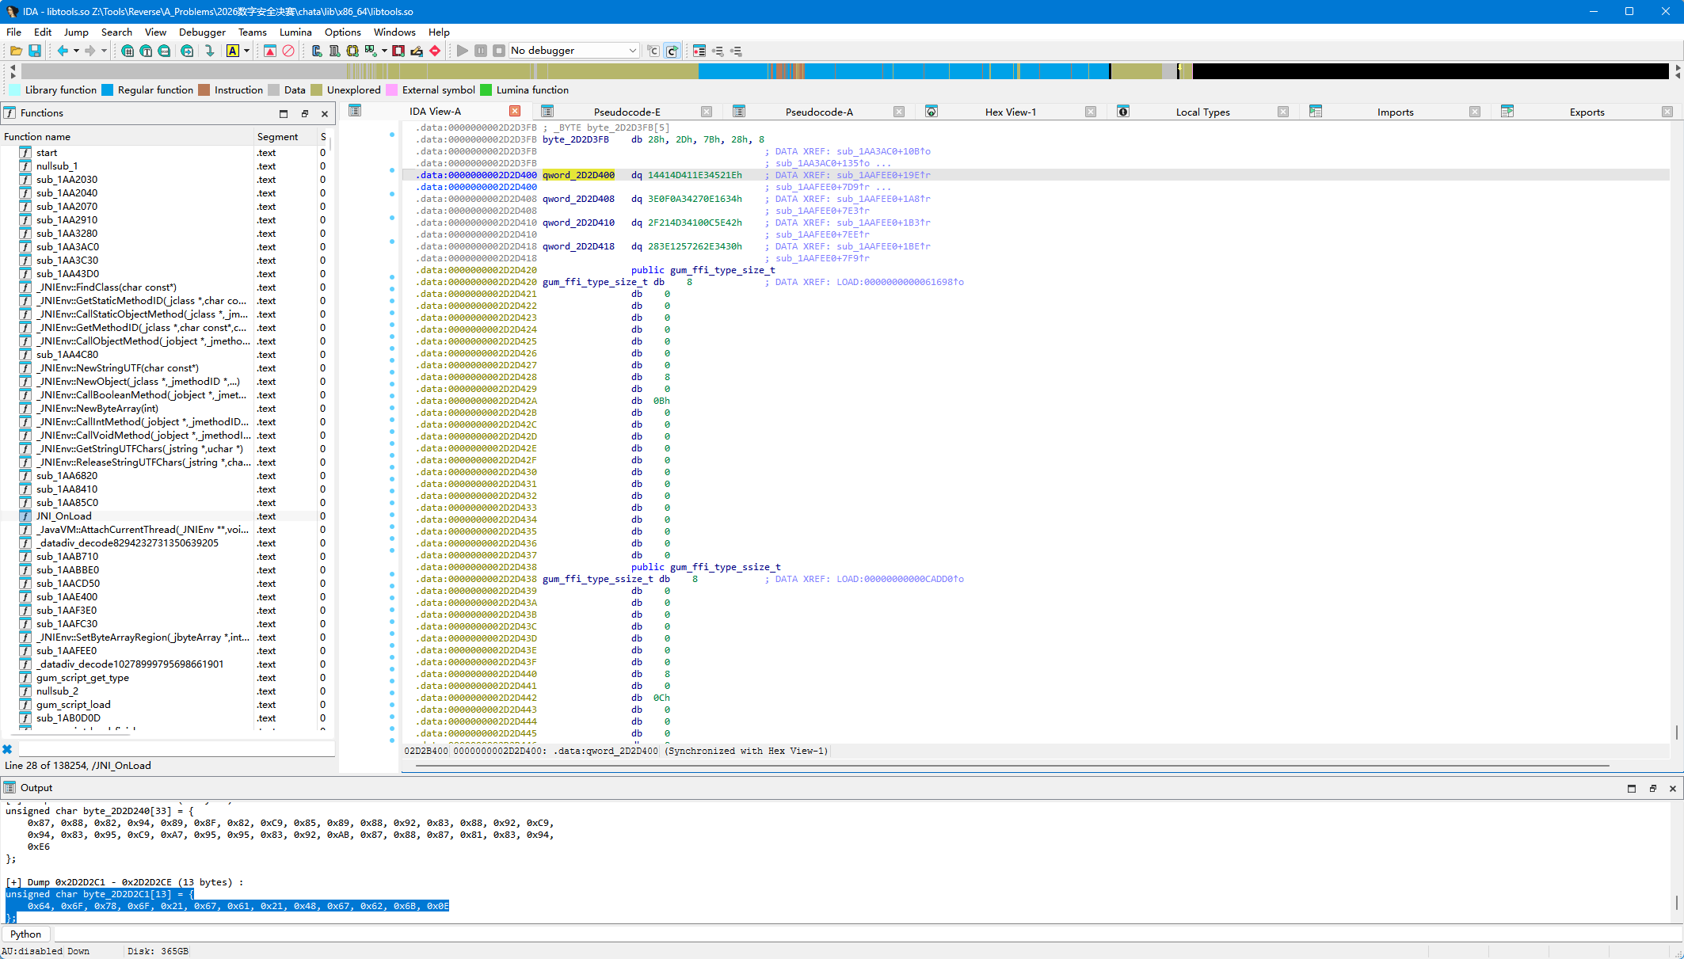
Task: Click the Segment column header
Action: (277, 136)
